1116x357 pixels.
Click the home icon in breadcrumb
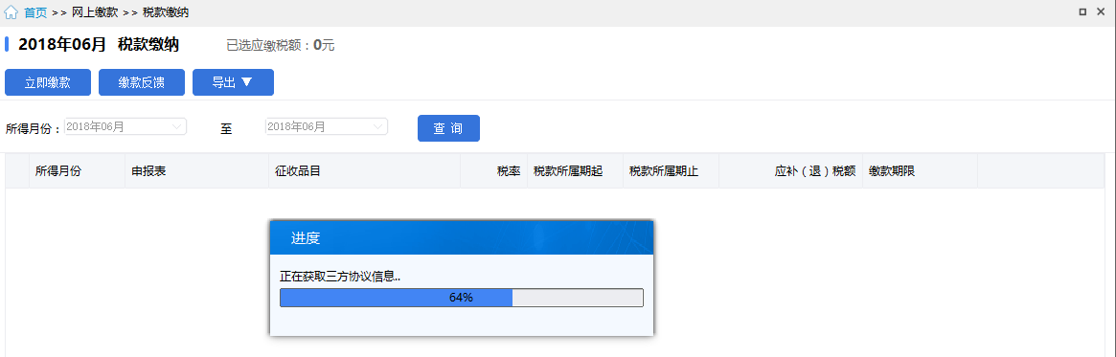(11, 12)
